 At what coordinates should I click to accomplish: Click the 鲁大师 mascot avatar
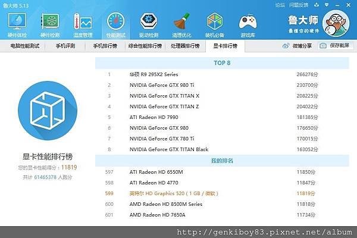tap(336, 23)
